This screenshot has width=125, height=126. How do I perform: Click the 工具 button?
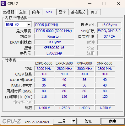coord(62,121)
